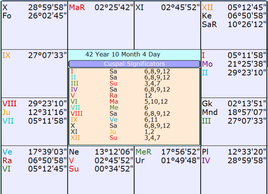268x194 pixels.
Task: Select the Pl entry at 12°33'20"
Action: (234, 152)
